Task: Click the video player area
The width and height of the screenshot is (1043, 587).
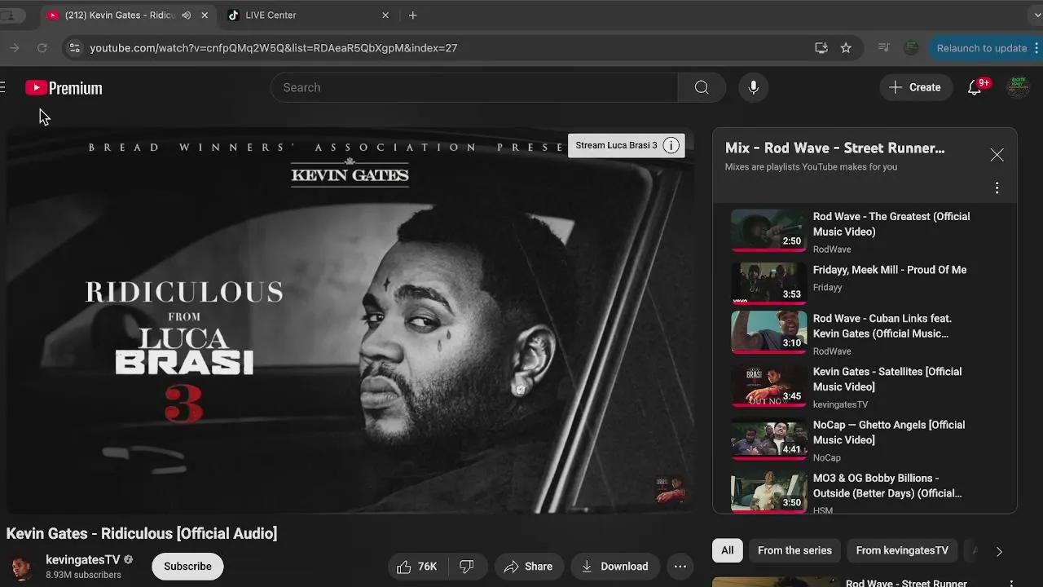Action: (350, 320)
